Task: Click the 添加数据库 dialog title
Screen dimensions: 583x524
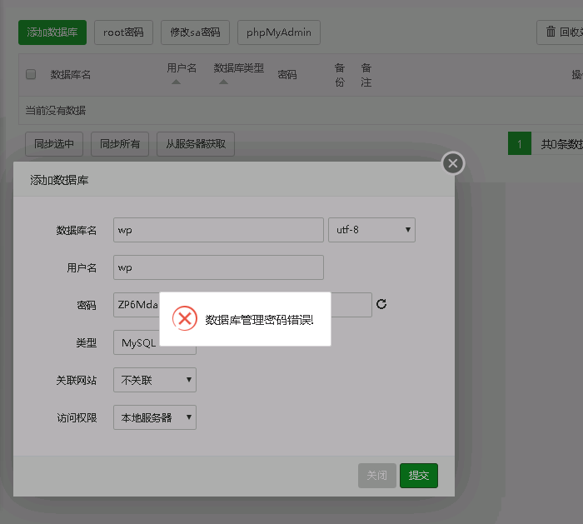Action: click(x=59, y=181)
